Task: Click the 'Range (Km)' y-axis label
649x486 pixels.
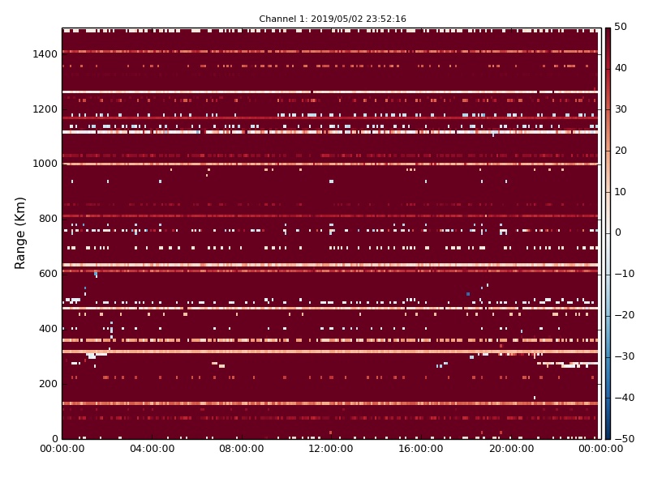Action: coord(19,233)
